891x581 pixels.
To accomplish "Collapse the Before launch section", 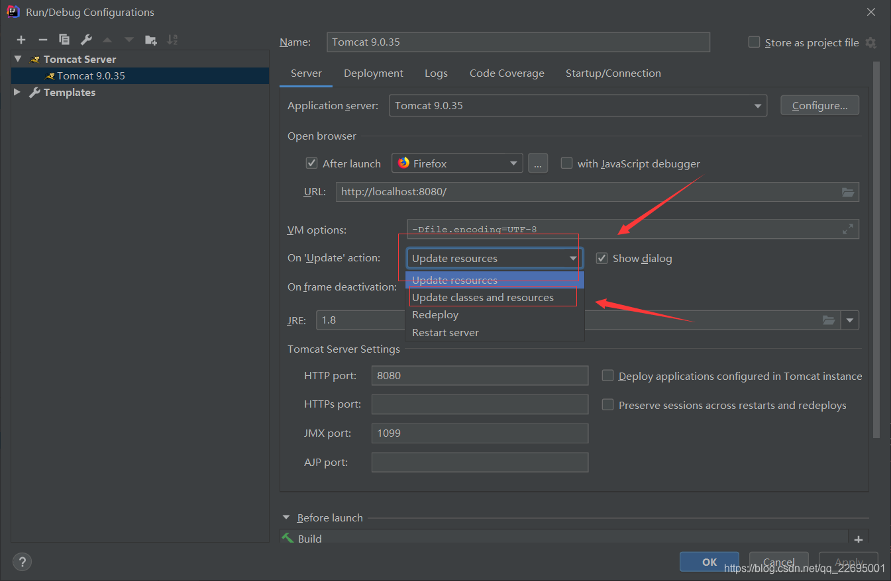I will tap(286, 517).
